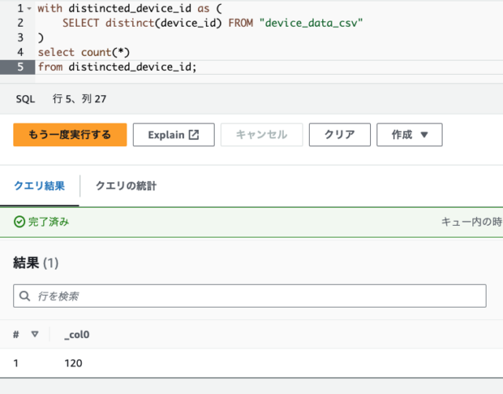
Task: Select line number 5 in gutter
Action: click(20, 67)
